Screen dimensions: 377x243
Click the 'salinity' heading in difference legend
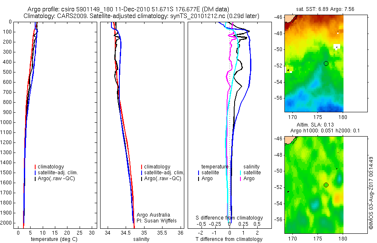click(251, 167)
